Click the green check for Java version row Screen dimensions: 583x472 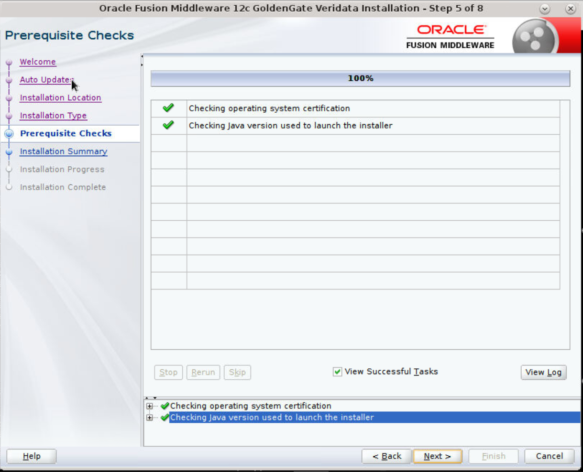pos(168,126)
